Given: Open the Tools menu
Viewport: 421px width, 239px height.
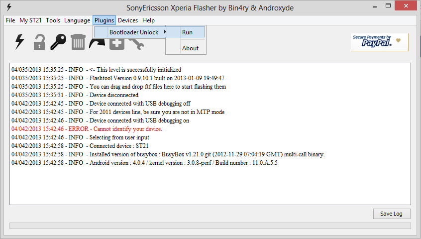Looking at the screenshot, I should pyautogui.click(x=53, y=20).
